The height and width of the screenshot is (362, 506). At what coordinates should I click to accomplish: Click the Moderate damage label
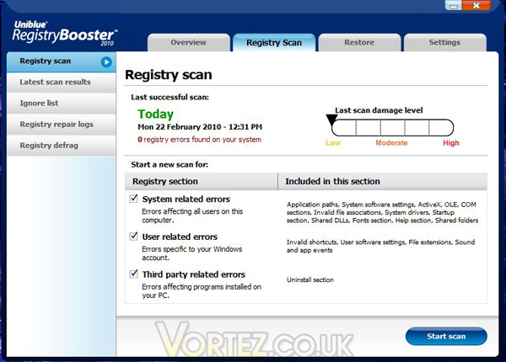coord(391,142)
